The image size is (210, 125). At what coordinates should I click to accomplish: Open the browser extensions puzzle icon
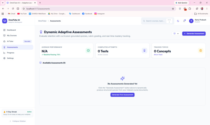click(x=190, y=9)
